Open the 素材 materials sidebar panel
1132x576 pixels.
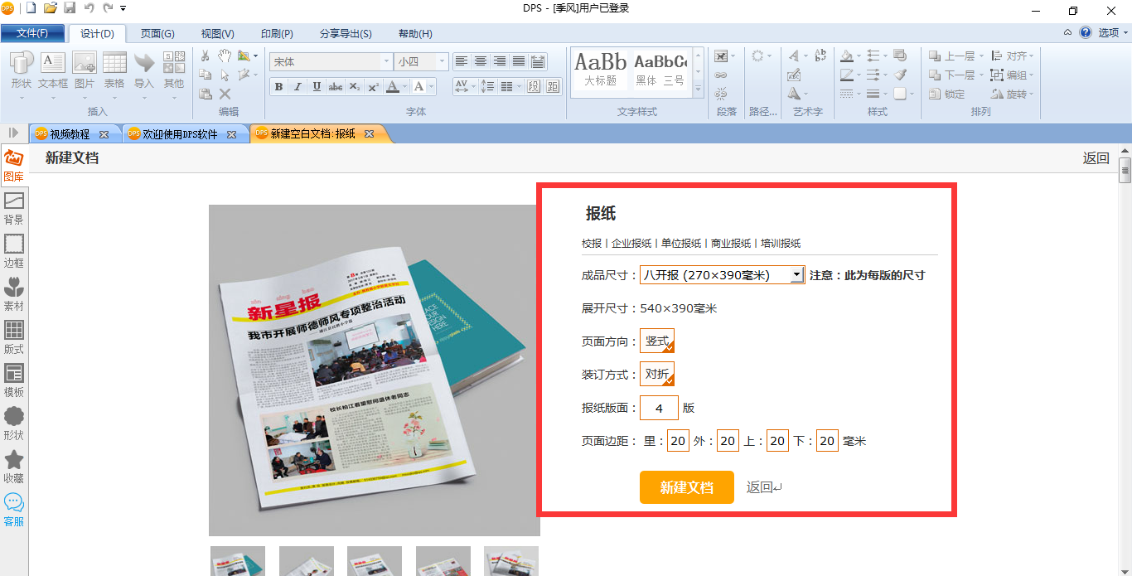14,293
